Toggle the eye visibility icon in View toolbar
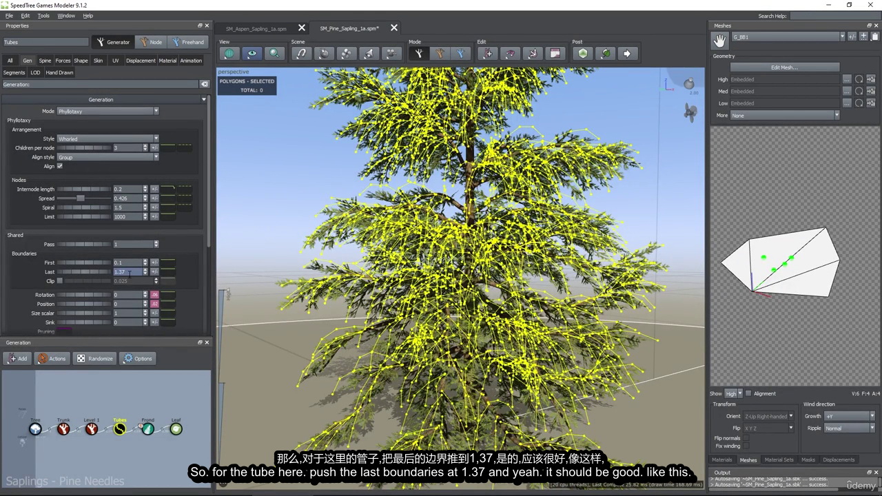This screenshot has height=496, width=882. coord(252,53)
